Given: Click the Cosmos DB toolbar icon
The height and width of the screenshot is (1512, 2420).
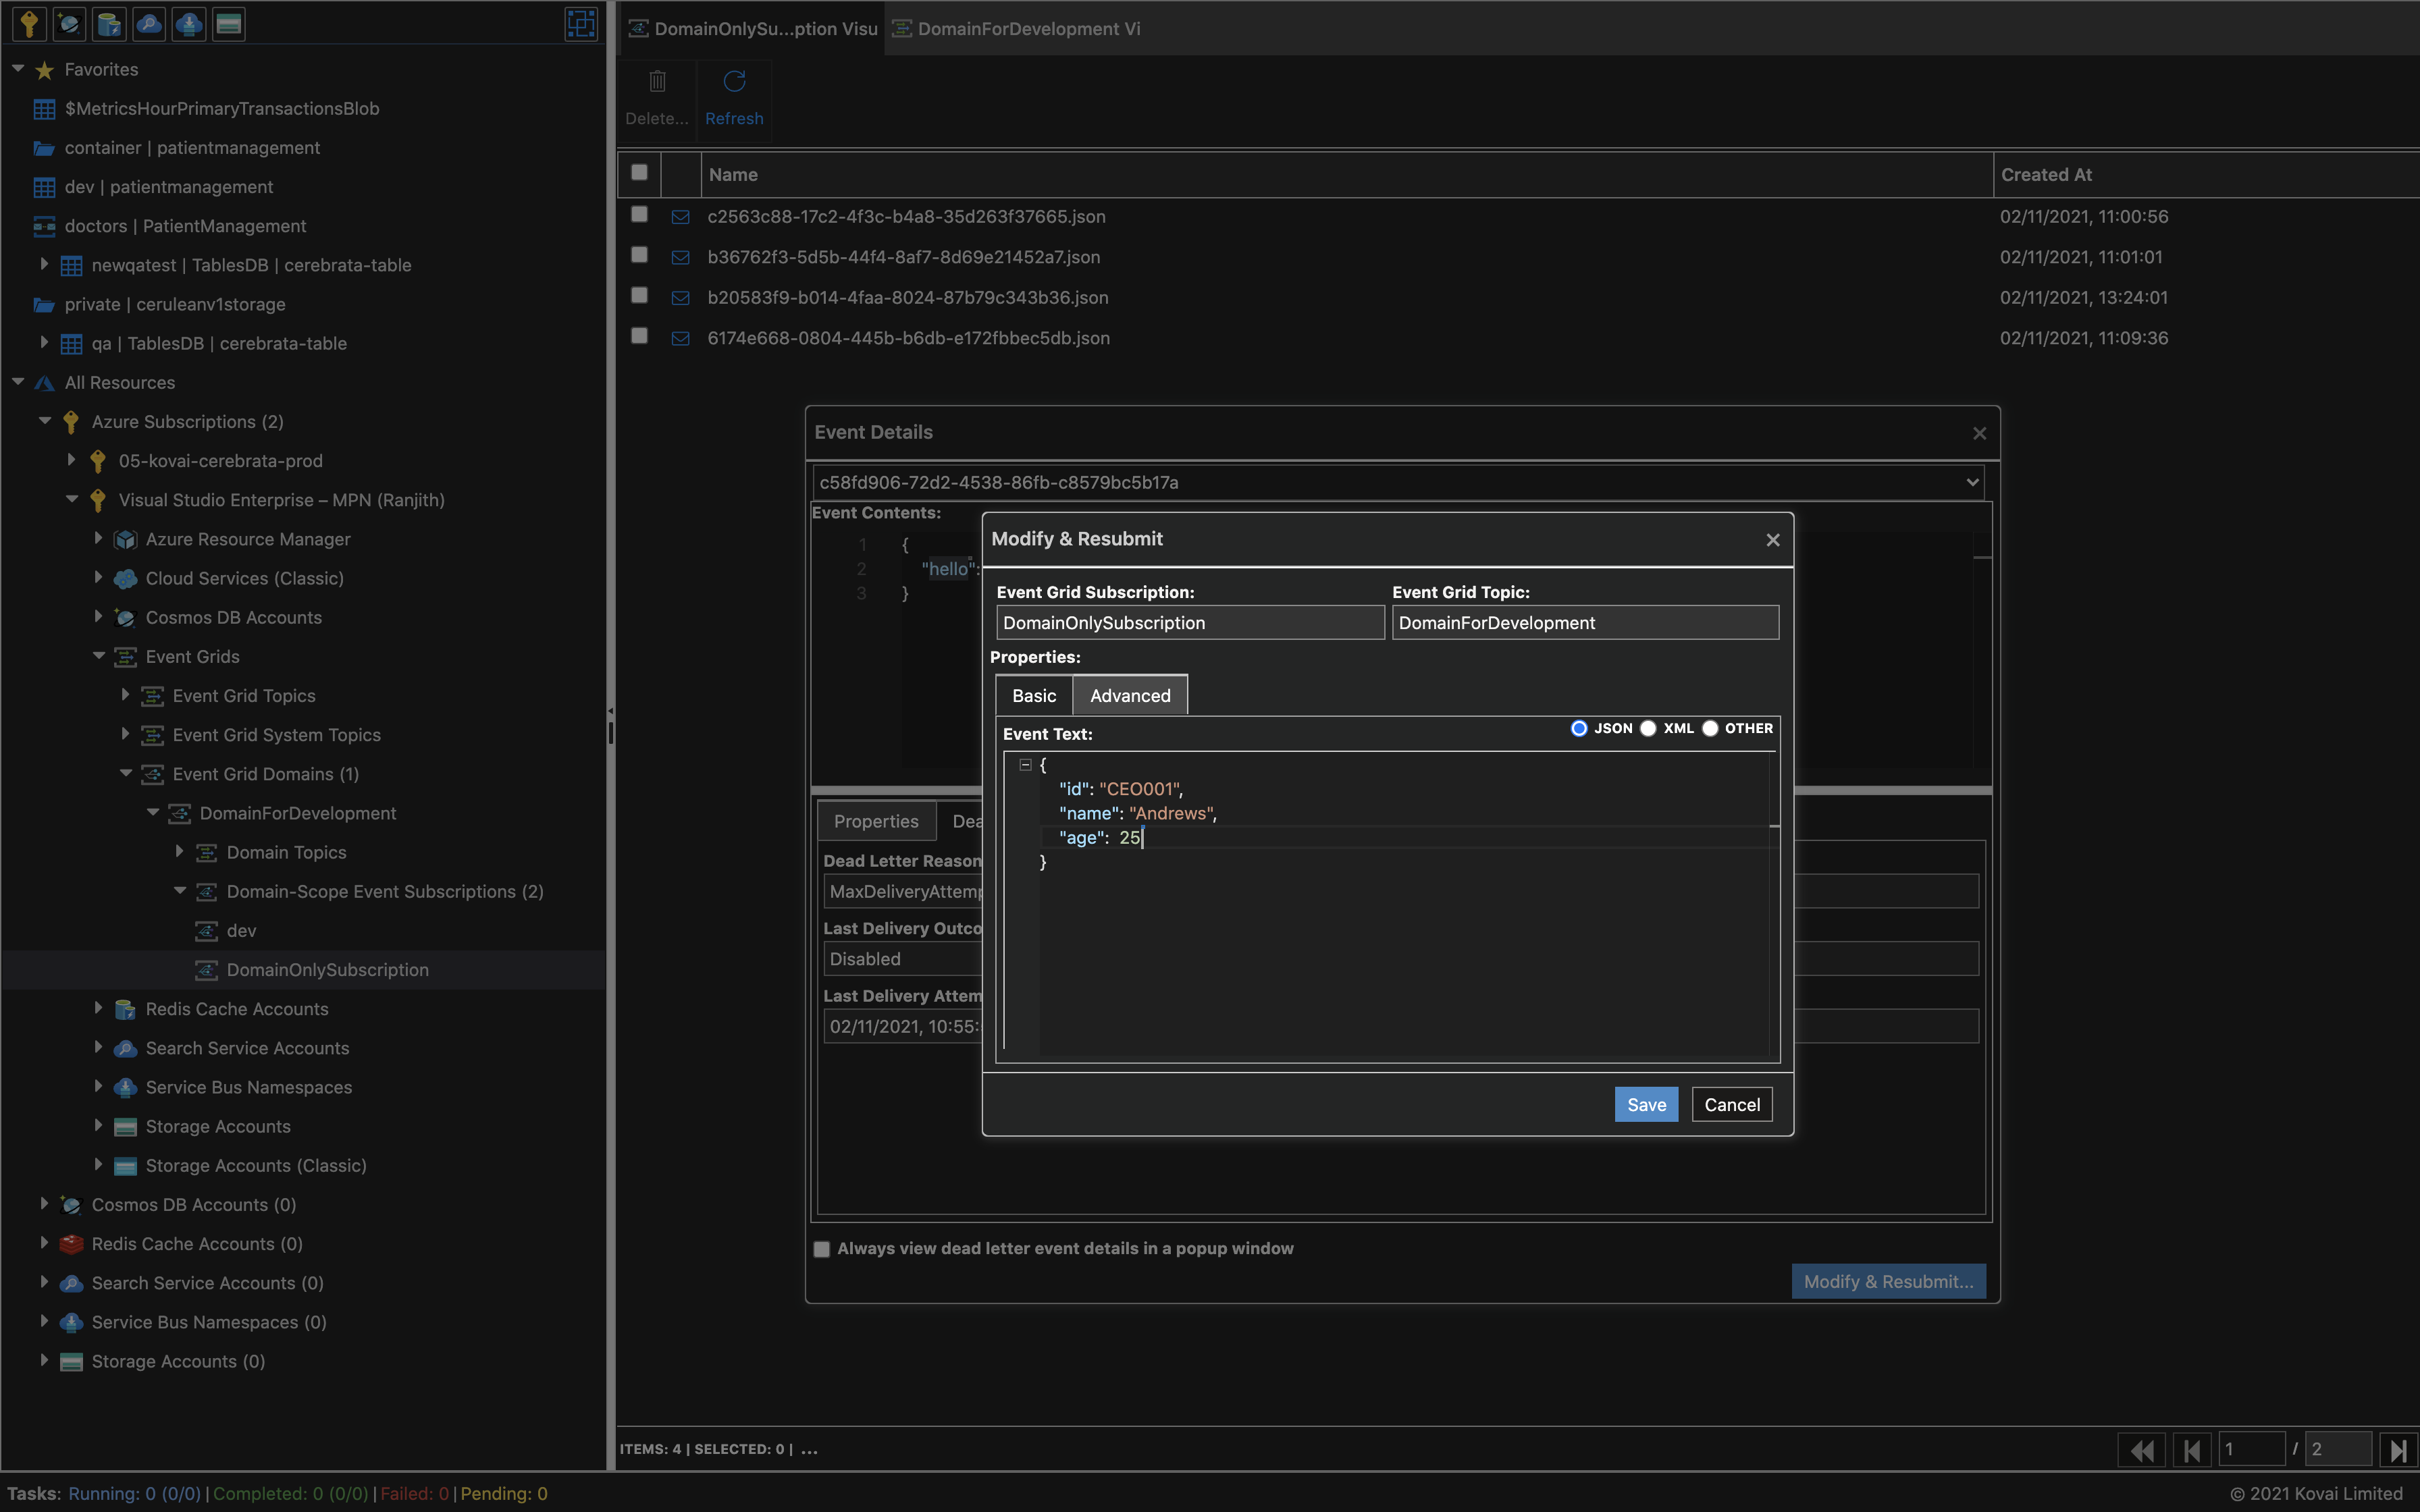Looking at the screenshot, I should tap(69, 23).
